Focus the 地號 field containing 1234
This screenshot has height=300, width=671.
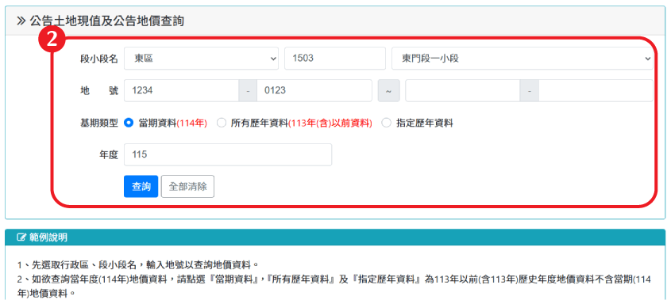(x=181, y=90)
